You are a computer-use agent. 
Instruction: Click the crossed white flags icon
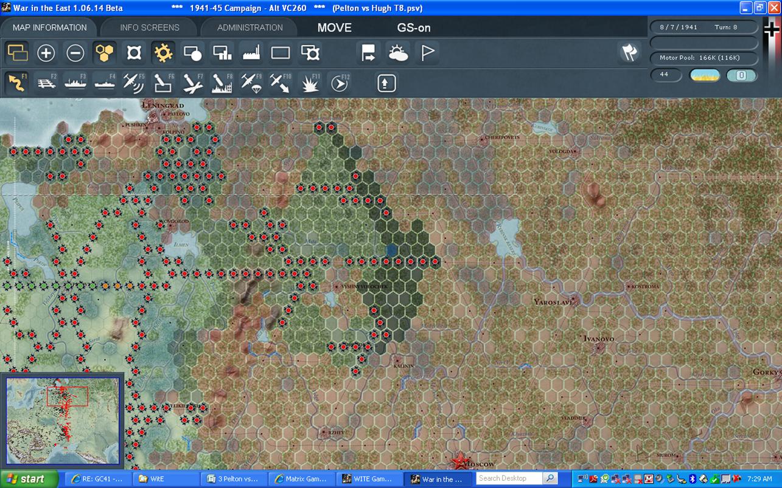point(629,53)
